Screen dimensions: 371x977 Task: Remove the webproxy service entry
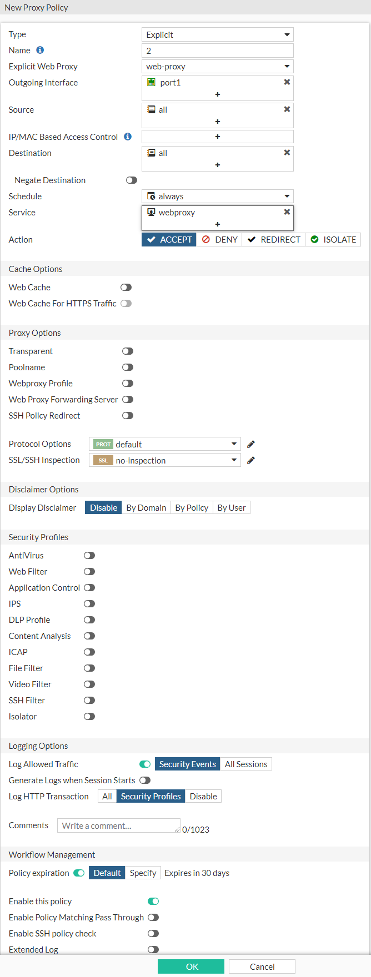coord(287,211)
